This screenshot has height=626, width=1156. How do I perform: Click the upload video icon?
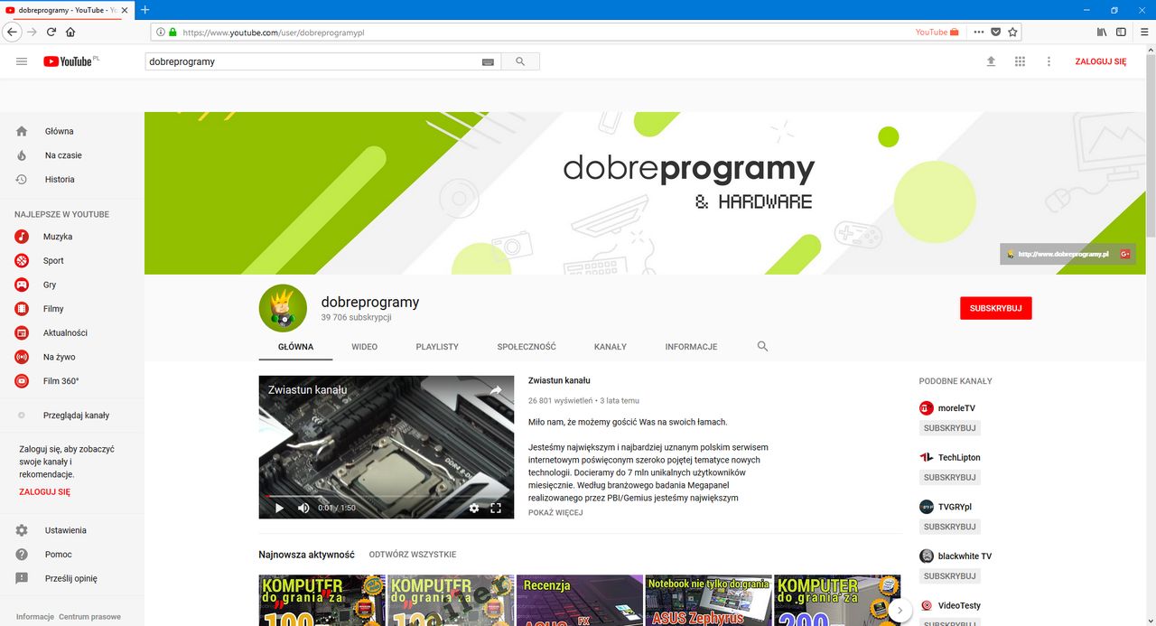point(991,61)
